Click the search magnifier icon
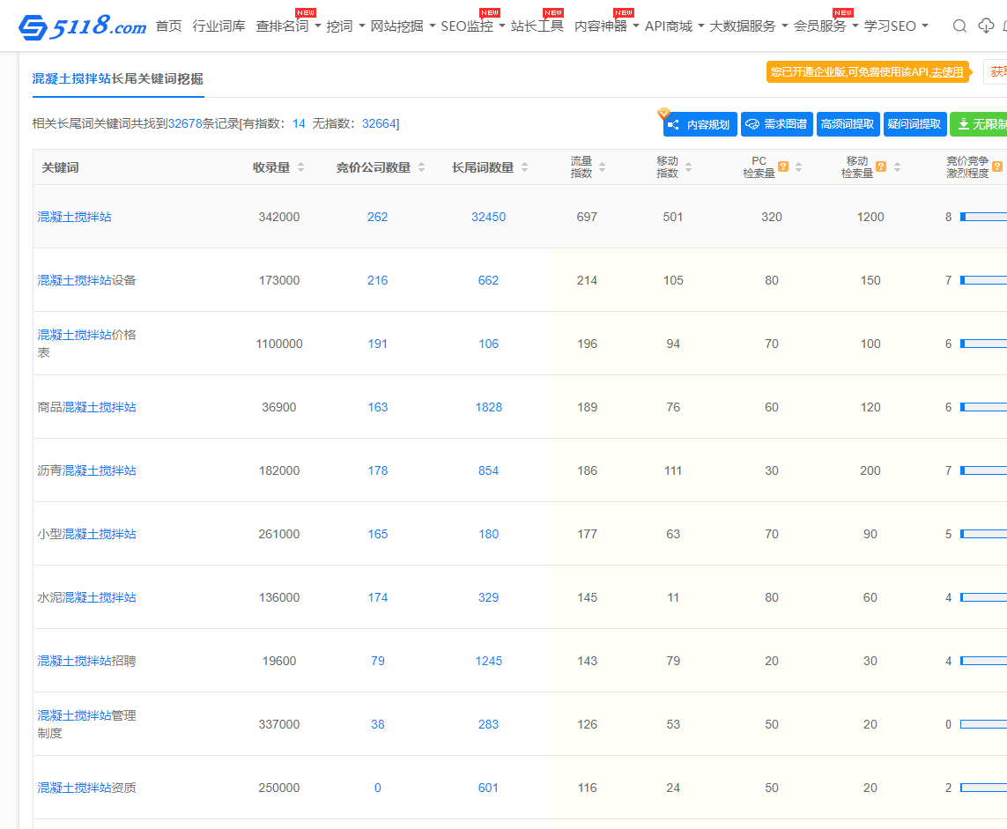1007x829 pixels. tap(960, 26)
